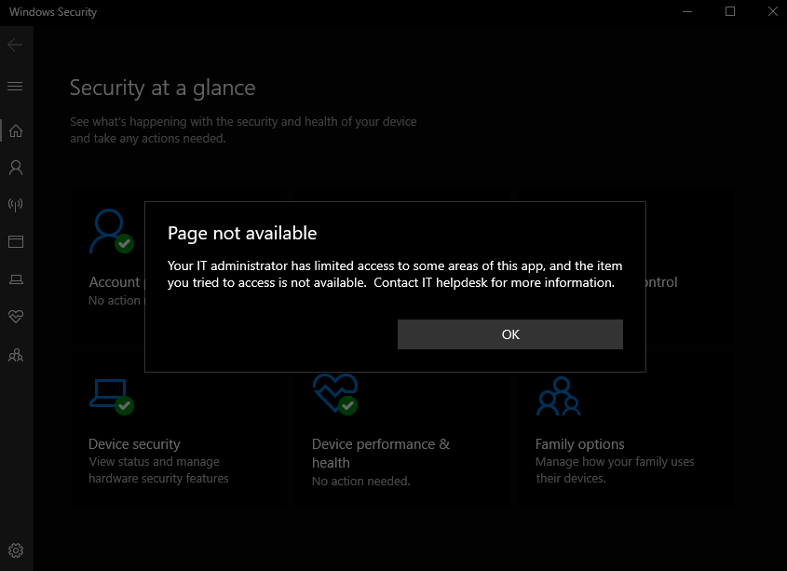Viewport: 787px width, 571px height.
Task: Maximize the Windows Security window
Action: 730,11
